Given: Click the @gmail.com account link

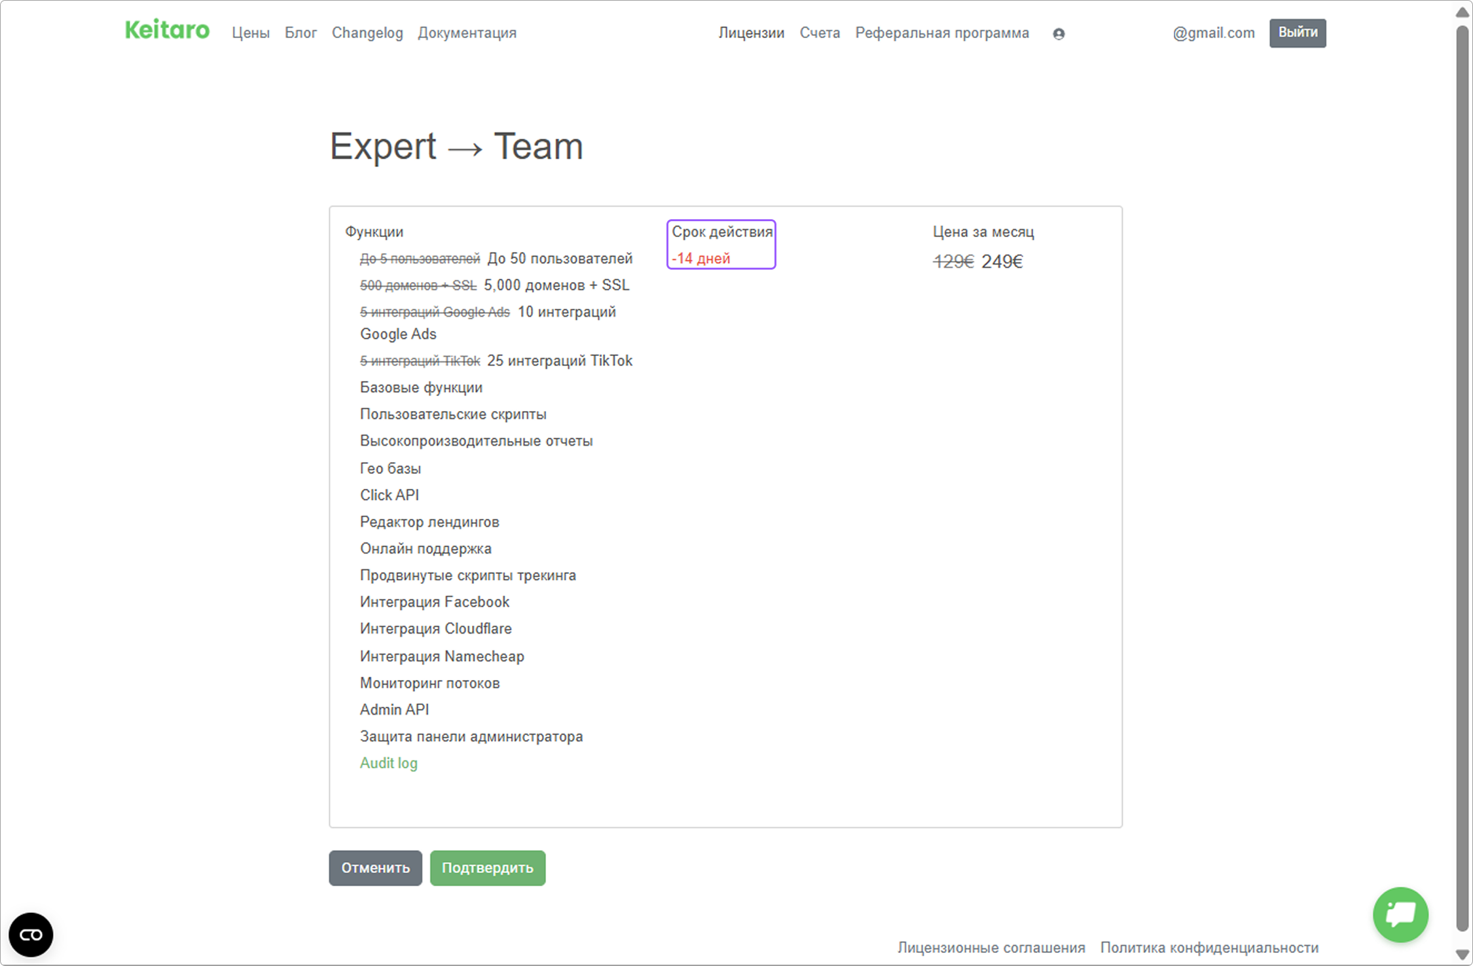Looking at the screenshot, I should tap(1214, 33).
